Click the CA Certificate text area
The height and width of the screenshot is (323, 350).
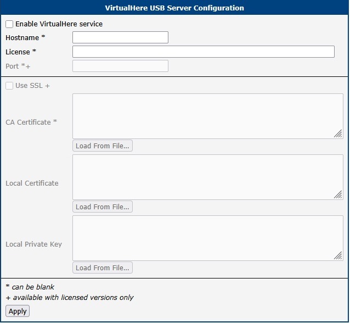[x=208, y=116]
